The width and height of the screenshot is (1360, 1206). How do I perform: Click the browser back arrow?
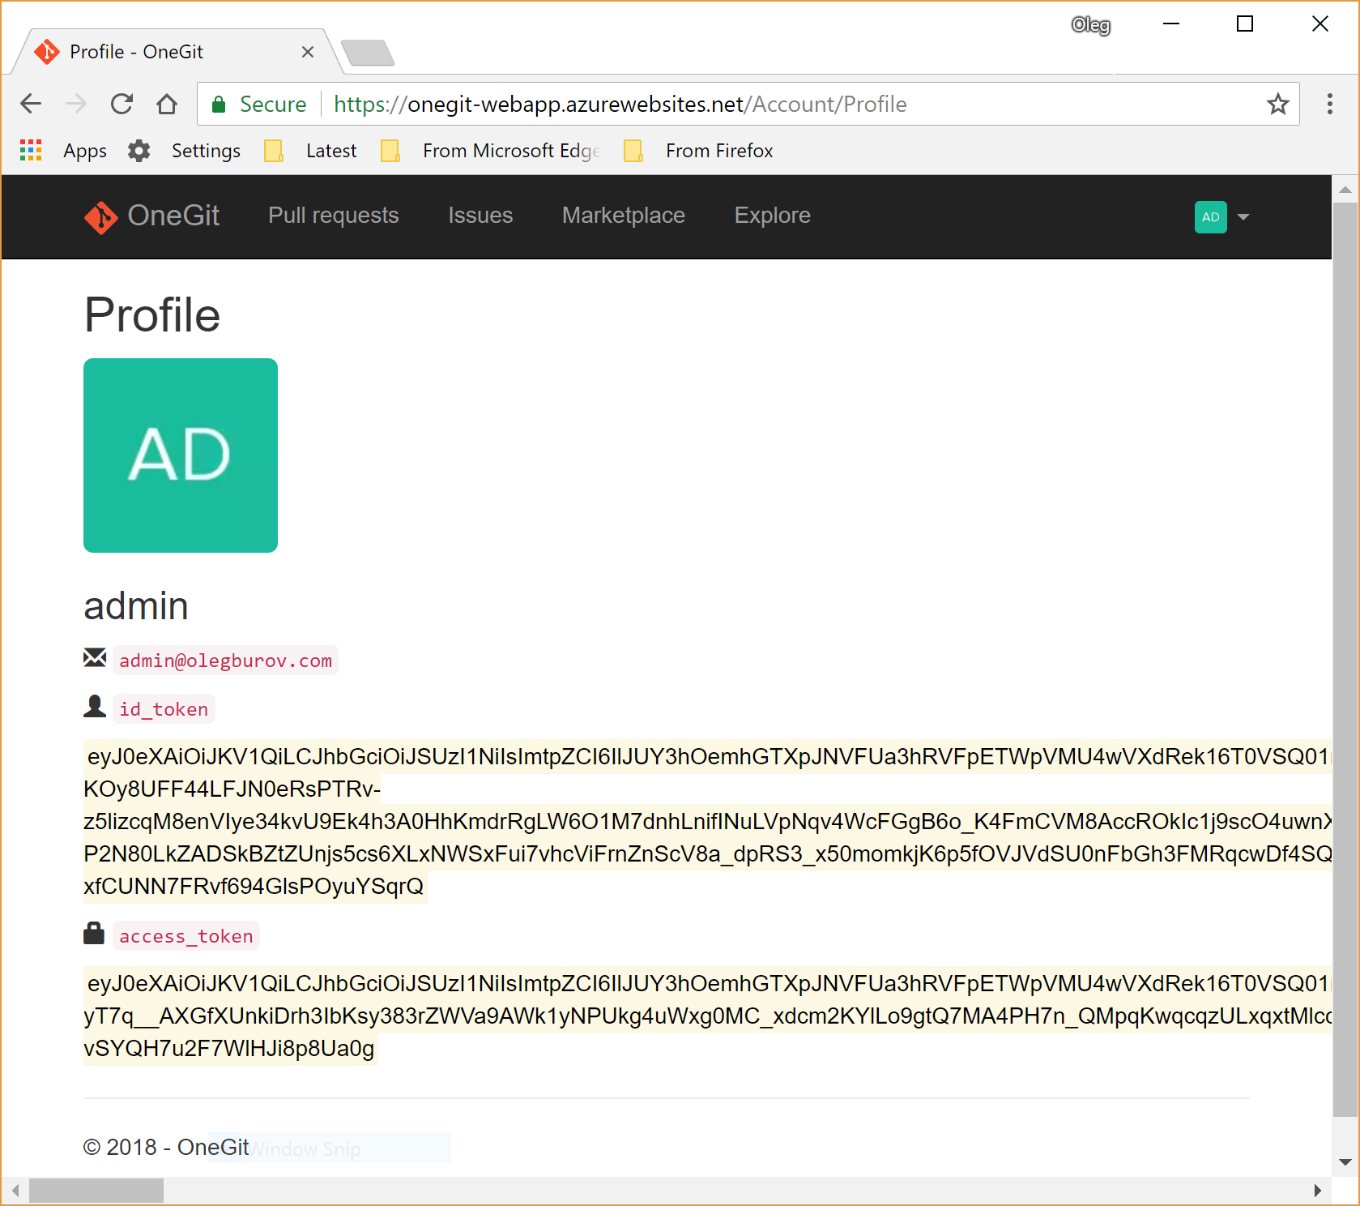click(31, 104)
